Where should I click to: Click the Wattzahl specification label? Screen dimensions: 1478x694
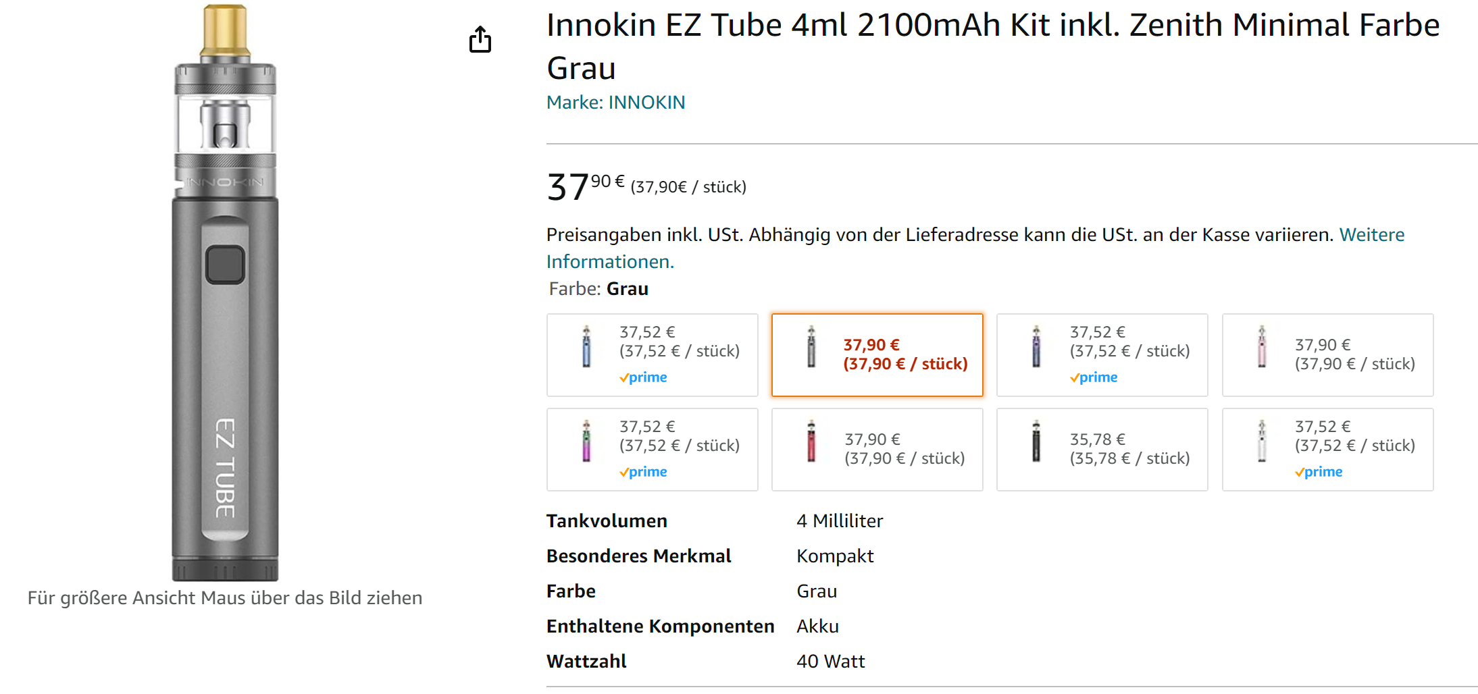pyautogui.click(x=586, y=662)
